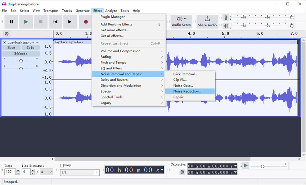Expand the Fading submenu
This screenshot has height=185, width=306.
129,57
